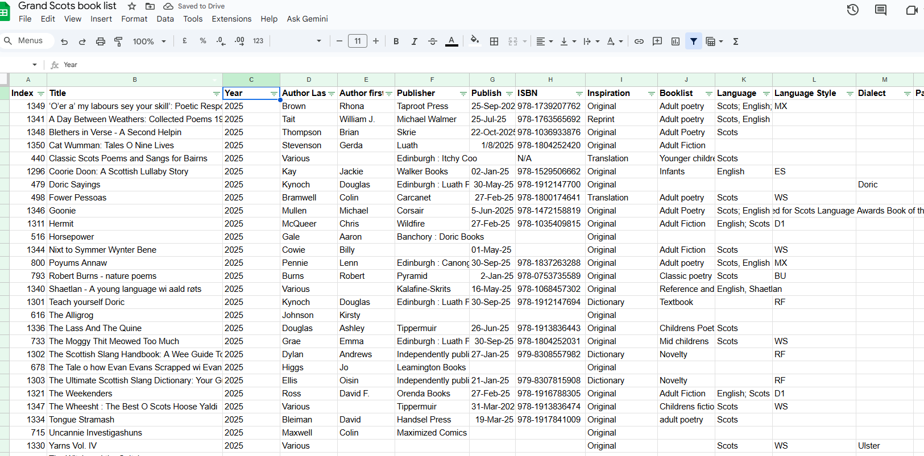Open filter on Inspiration column header
This screenshot has height=456, width=924.
coord(651,94)
